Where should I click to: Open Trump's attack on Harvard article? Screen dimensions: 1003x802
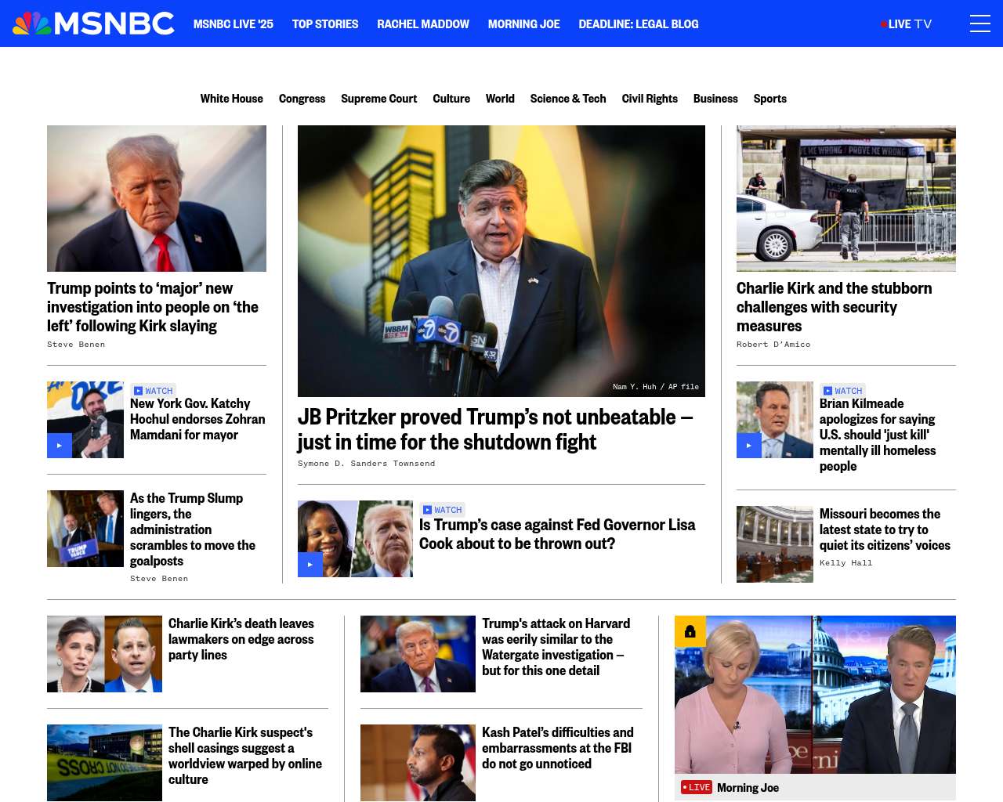(556, 647)
